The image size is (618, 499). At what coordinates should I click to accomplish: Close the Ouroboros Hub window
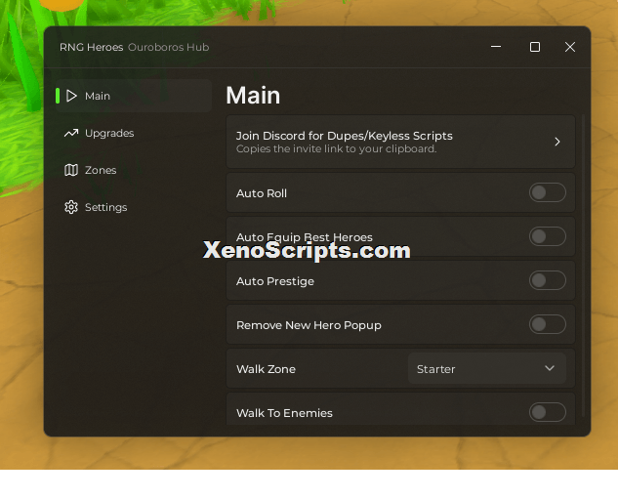570,47
